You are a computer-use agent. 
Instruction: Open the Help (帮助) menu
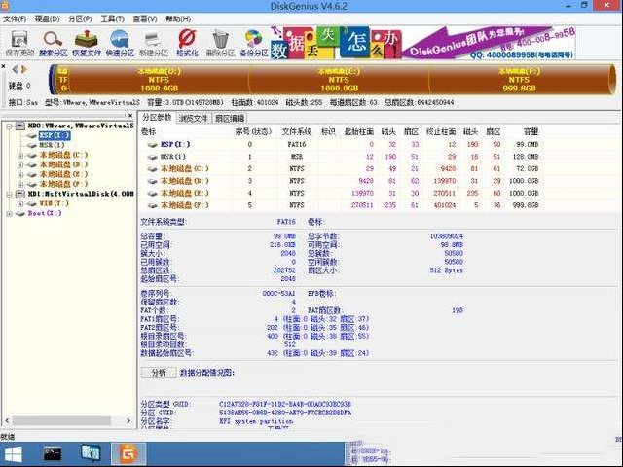pyautogui.click(x=178, y=19)
